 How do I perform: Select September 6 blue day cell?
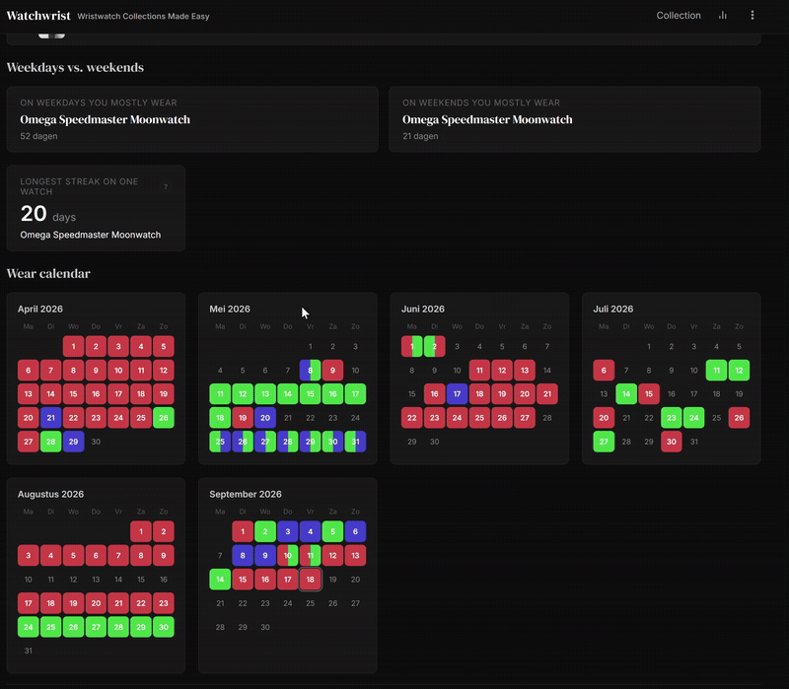pos(355,531)
